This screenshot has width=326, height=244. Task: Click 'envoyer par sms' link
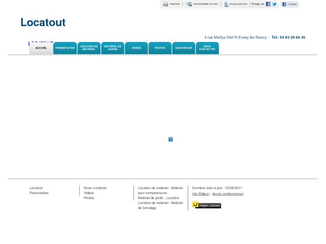(238, 4)
